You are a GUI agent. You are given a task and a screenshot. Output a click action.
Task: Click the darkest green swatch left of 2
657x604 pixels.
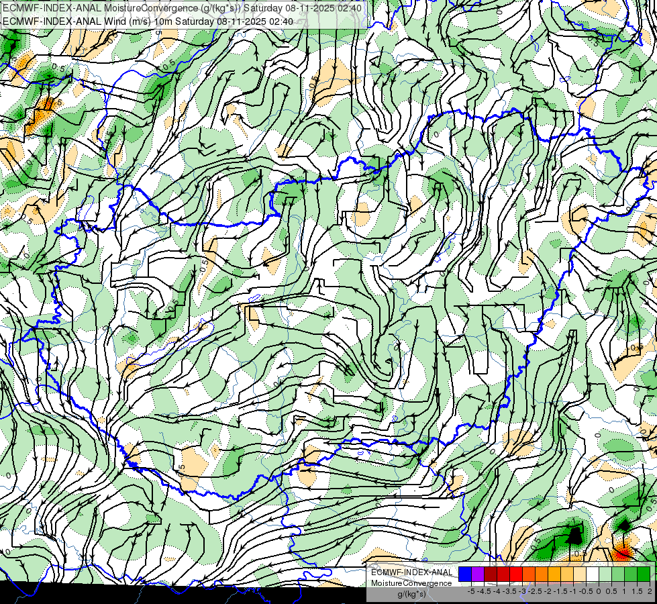(644, 574)
